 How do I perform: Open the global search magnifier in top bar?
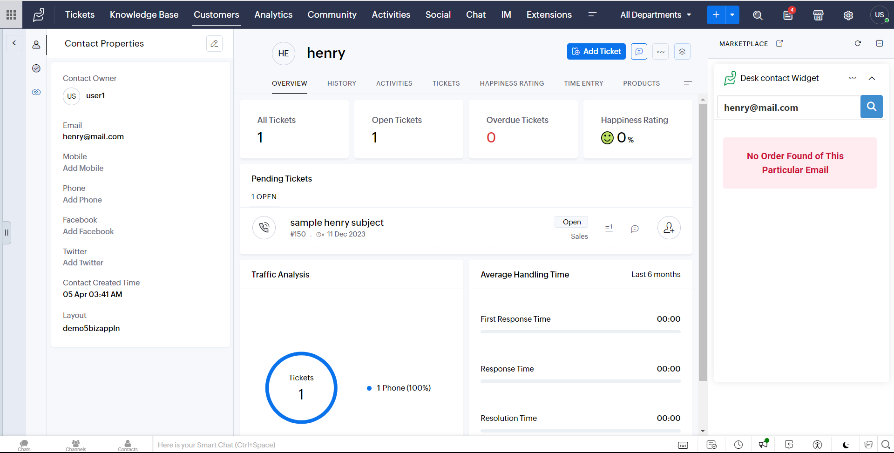[758, 15]
